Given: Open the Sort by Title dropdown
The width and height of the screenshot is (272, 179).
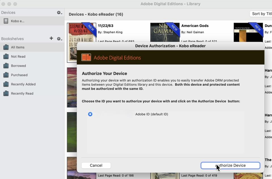Looking at the screenshot, I should pos(261,14).
